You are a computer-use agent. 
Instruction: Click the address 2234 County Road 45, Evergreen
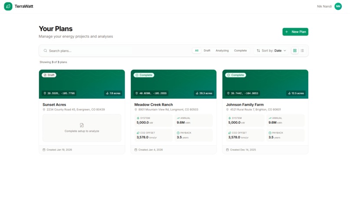[76, 109]
